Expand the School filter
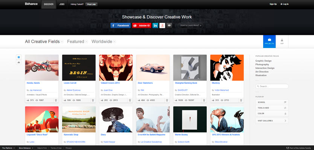This screenshot has height=150, width=314. pyautogui.click(x=272, y=102)
